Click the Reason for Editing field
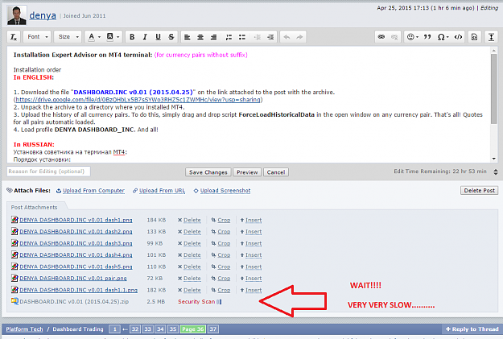Viewport: 503px width, 339px height. coord(48,172)
